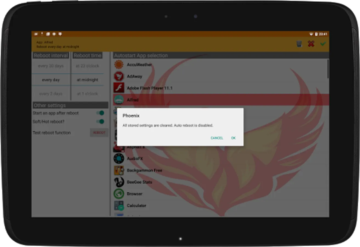
Task: Dismiss the dialog with CANCEL
Action: (217, 138)
